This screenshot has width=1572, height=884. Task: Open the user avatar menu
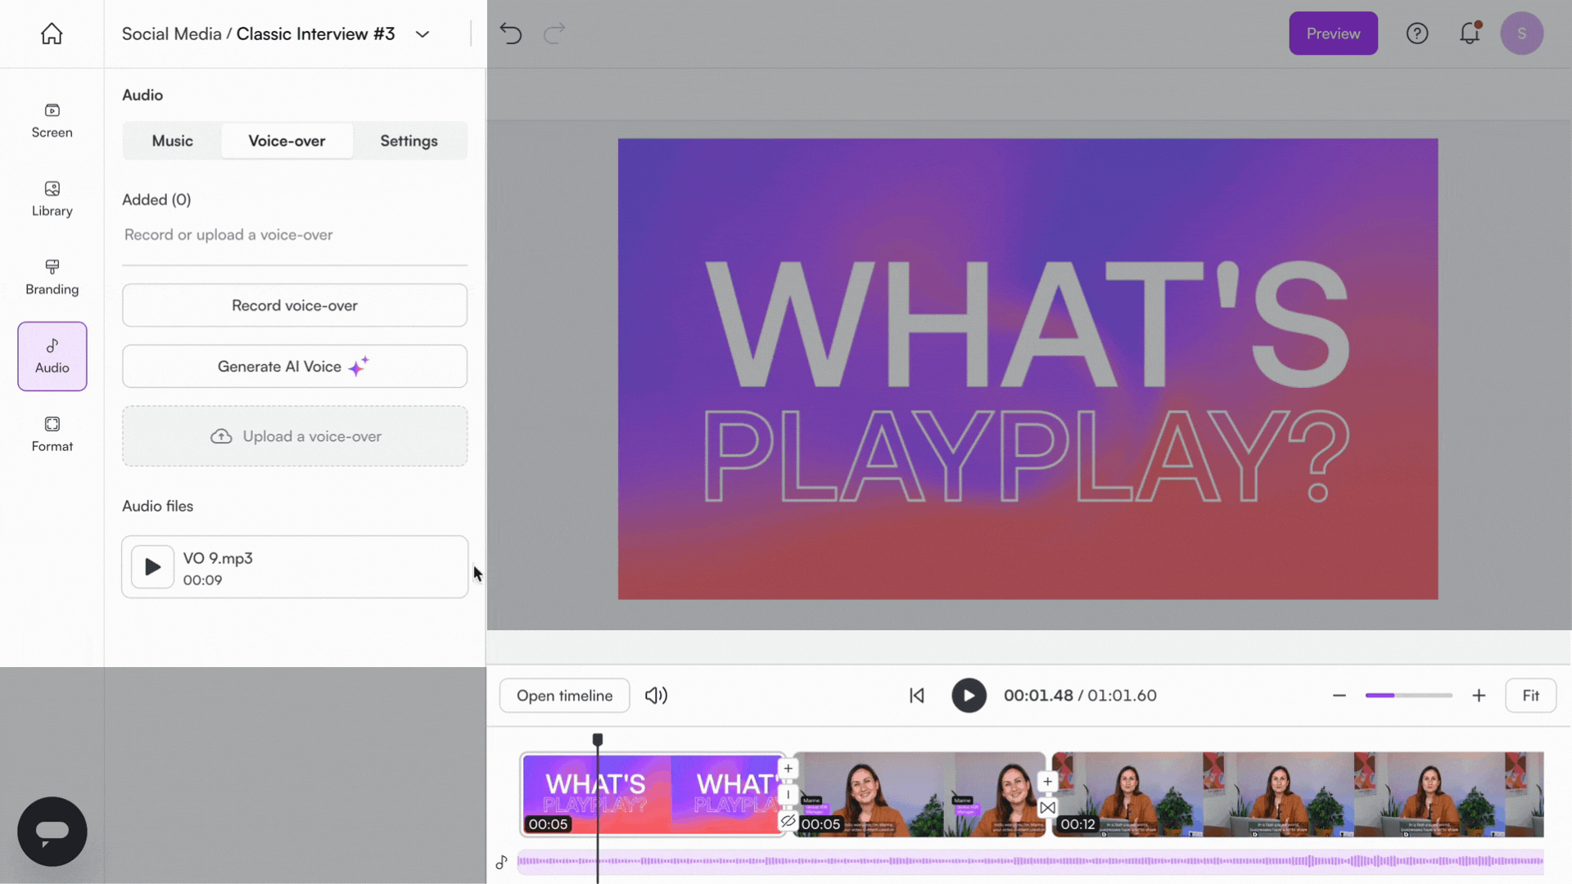(x=1521, y=34)
